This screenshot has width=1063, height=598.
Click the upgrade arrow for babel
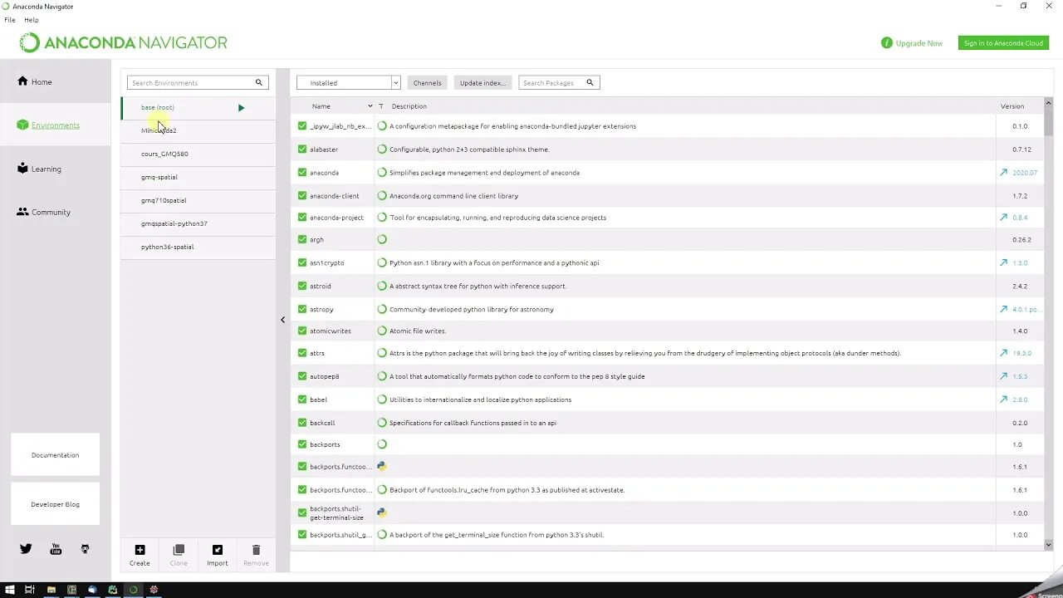pos(1003,399)
